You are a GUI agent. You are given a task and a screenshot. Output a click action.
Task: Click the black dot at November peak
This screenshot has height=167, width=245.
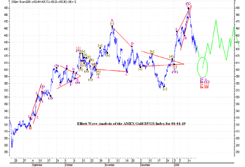[x=112, y=26]
